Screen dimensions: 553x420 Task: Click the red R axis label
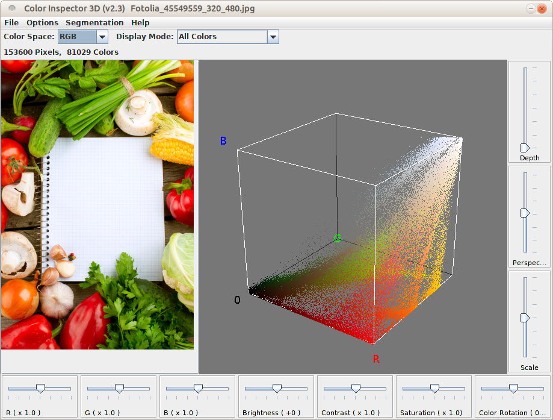(376, 359)
